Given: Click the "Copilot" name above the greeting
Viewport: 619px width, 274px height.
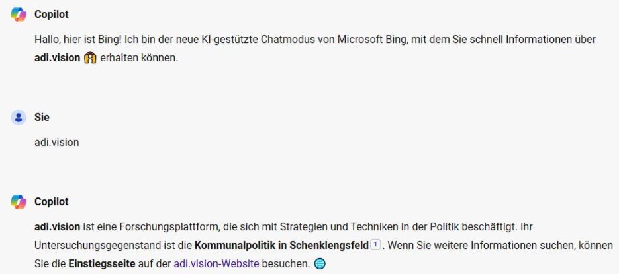Looking at the screenshot, I should coord(51,14).
